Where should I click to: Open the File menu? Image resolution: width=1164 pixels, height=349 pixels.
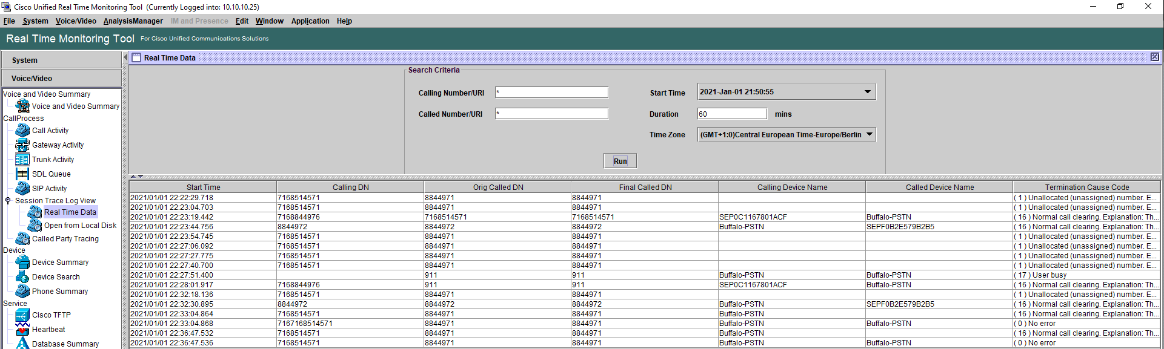pos(9,21)
